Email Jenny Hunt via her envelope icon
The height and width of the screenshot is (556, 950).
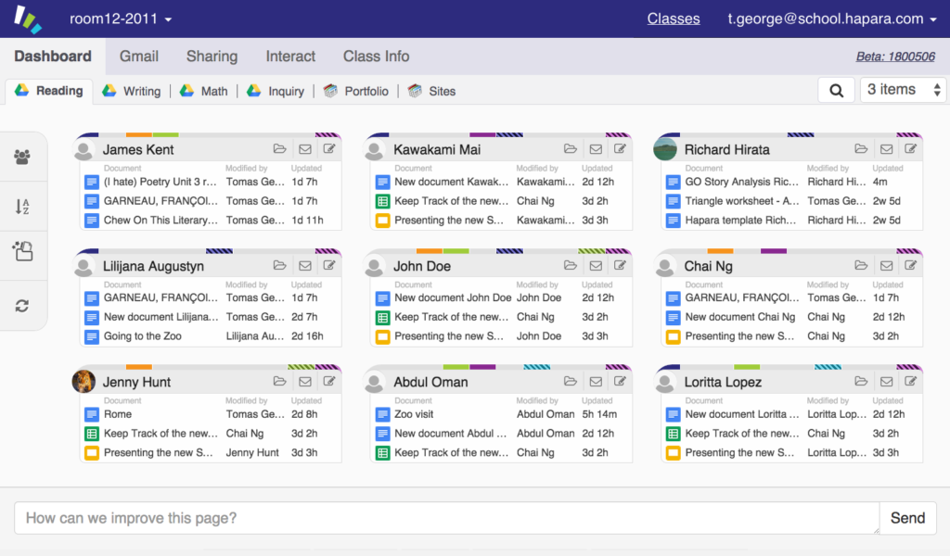point(304,381)
